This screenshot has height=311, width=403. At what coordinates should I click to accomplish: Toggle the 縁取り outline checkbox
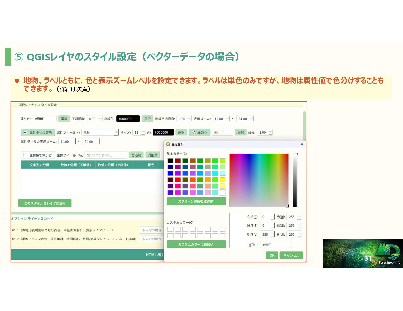[193, 132]
